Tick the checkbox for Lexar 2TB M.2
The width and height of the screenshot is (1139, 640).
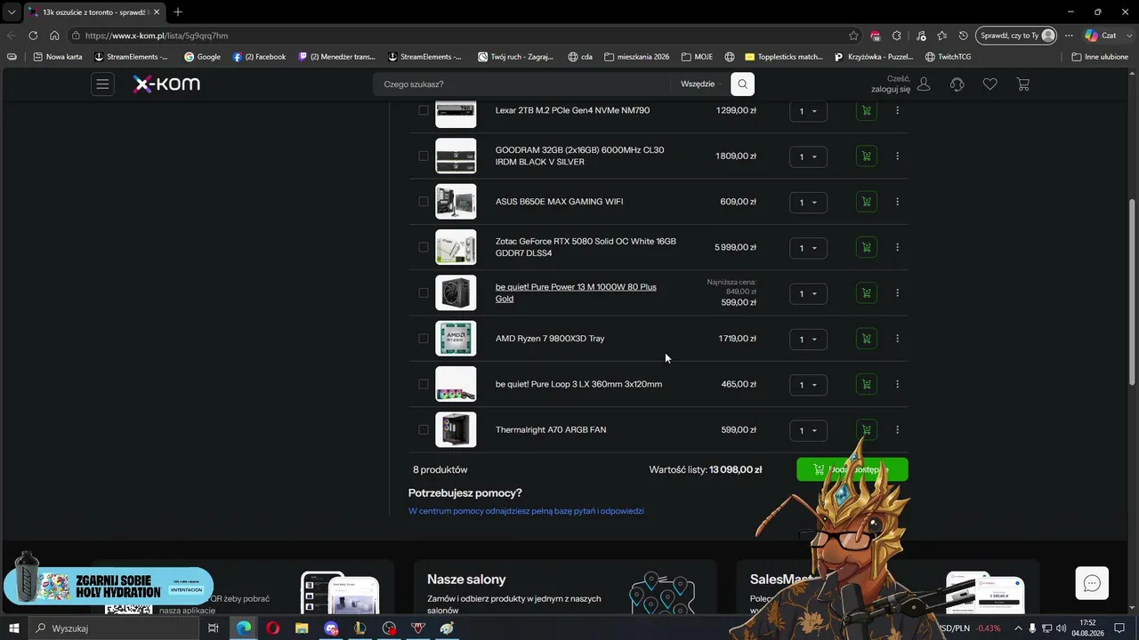(x=424, y=110)
